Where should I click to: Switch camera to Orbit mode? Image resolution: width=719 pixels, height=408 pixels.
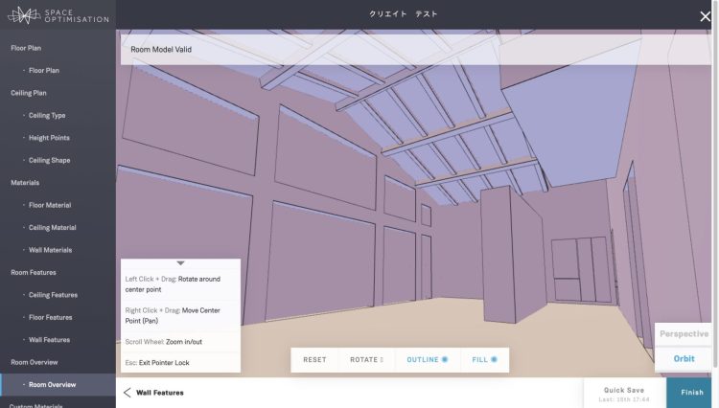(684, 358)
